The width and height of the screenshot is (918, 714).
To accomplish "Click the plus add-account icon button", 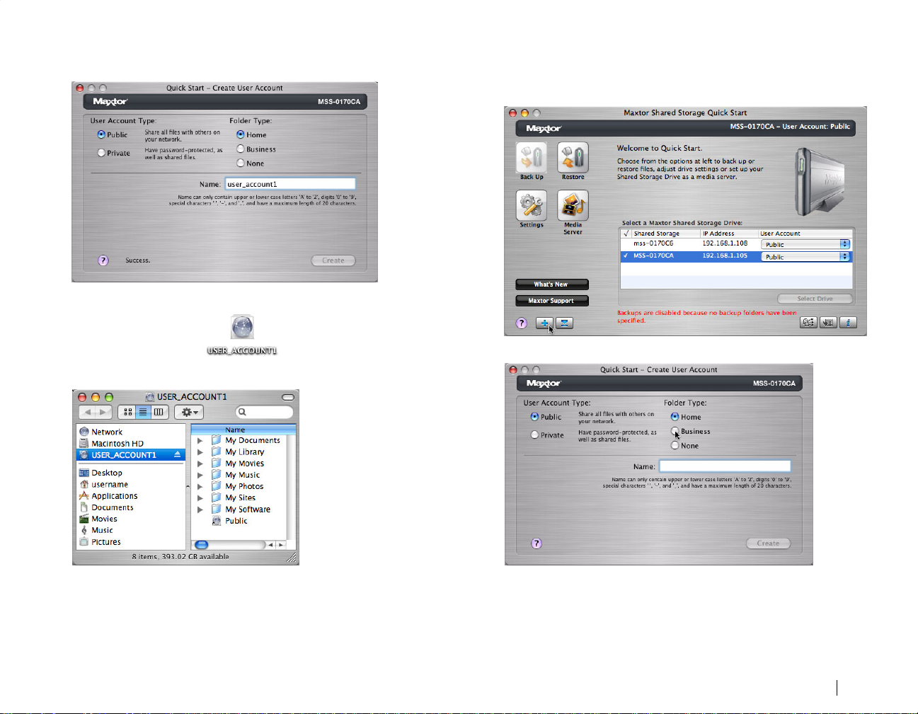I will tap(544, 323).
